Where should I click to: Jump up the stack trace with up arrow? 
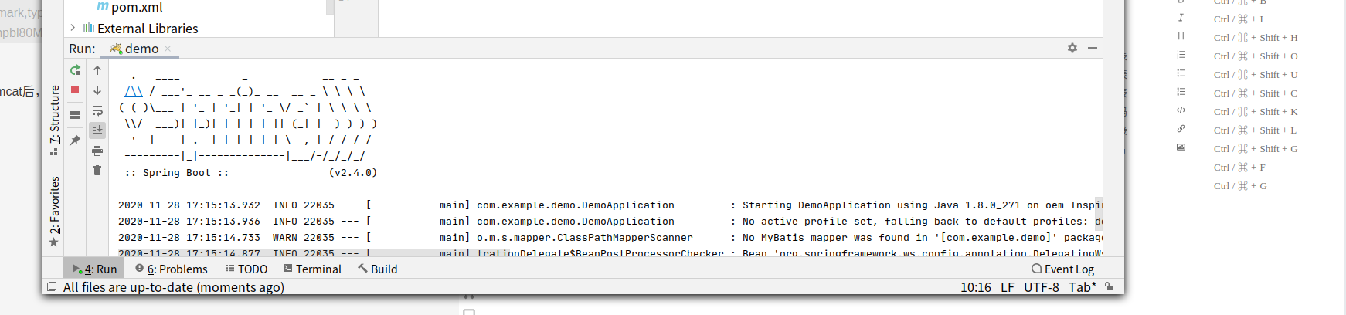97,70
